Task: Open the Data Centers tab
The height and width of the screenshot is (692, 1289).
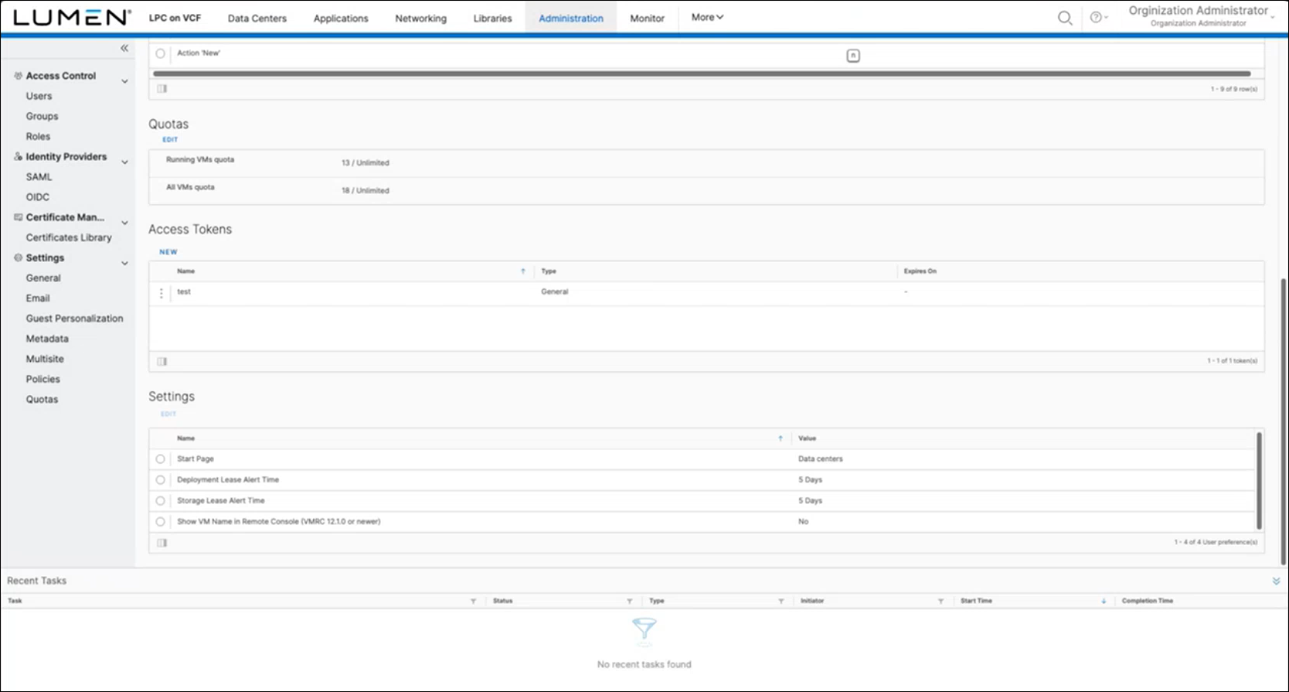Action: click(x=257, y=18)
